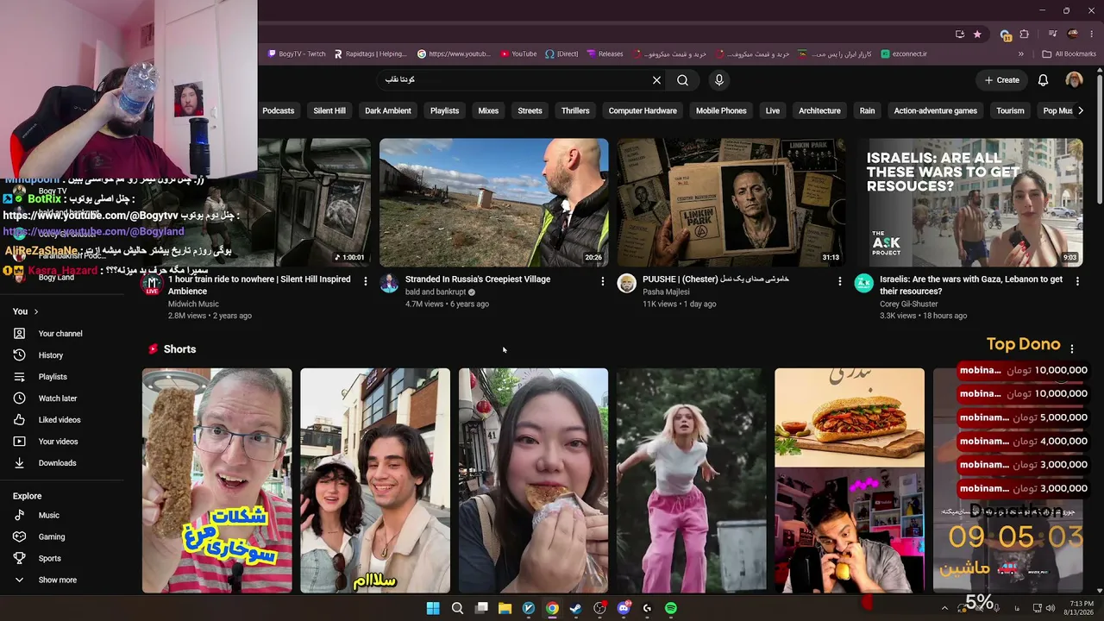Expand the You section in sidebar

[26, 311]
